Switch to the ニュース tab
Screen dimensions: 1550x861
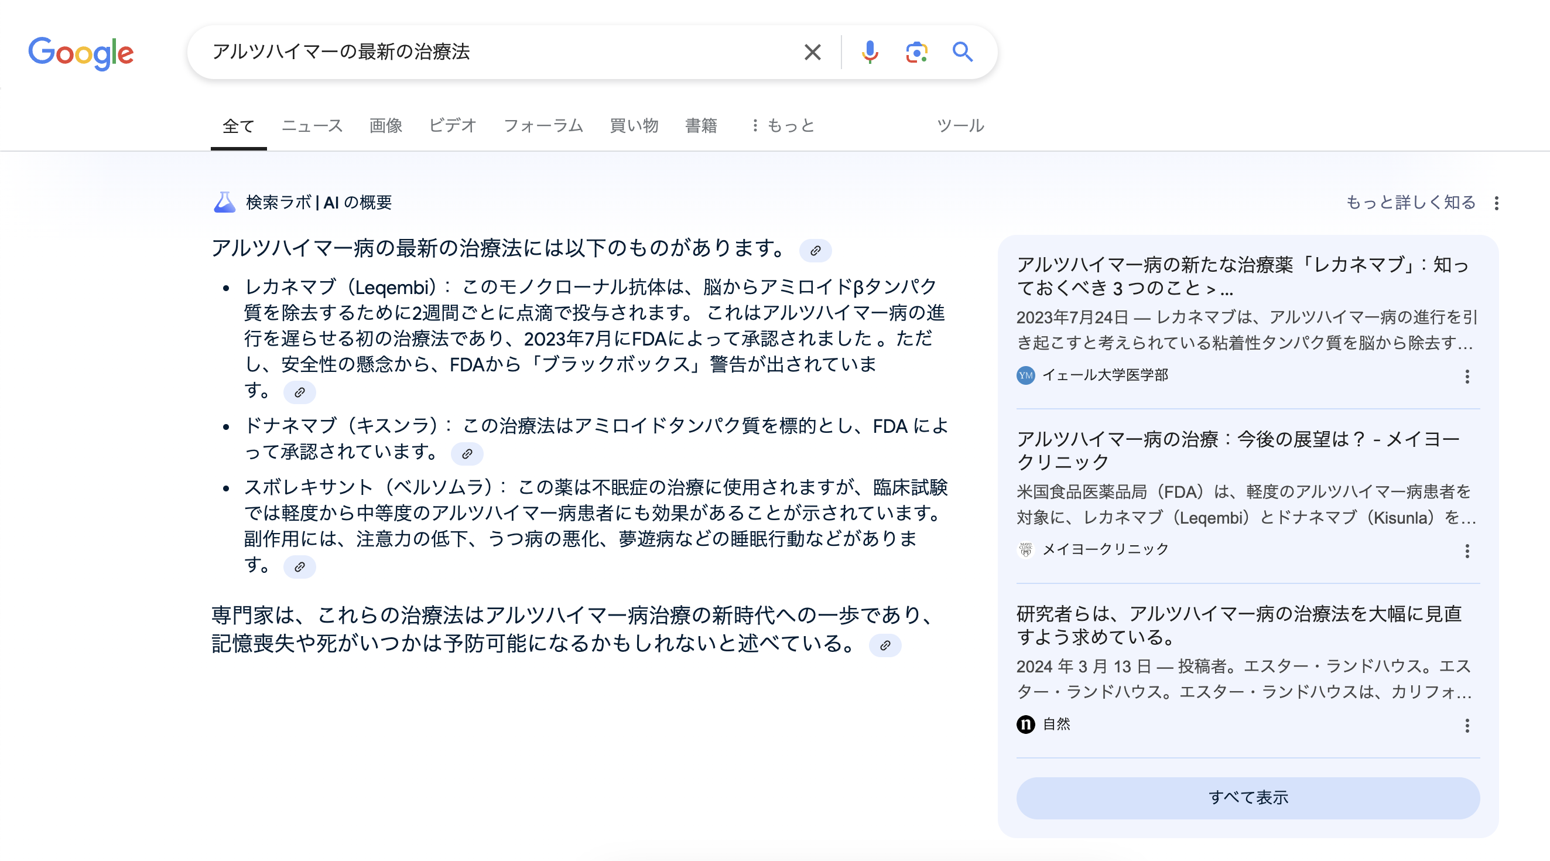(x=312, y=125)
